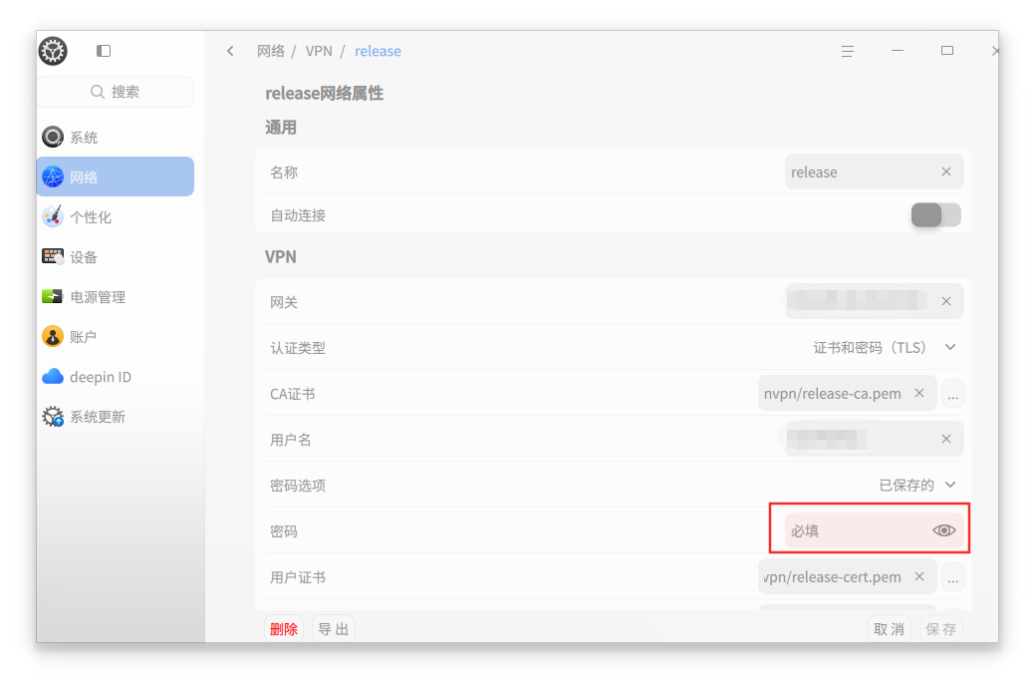
Task: Click the 电源管理 battery icon
Action: click(x=53, y=296)
